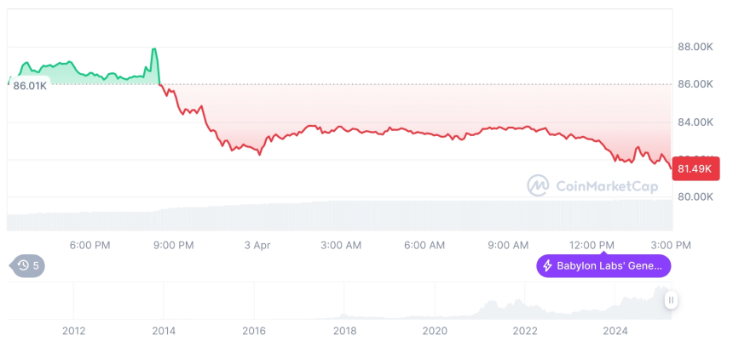Select year 2012 on the overview timeline

coord(73,330)
